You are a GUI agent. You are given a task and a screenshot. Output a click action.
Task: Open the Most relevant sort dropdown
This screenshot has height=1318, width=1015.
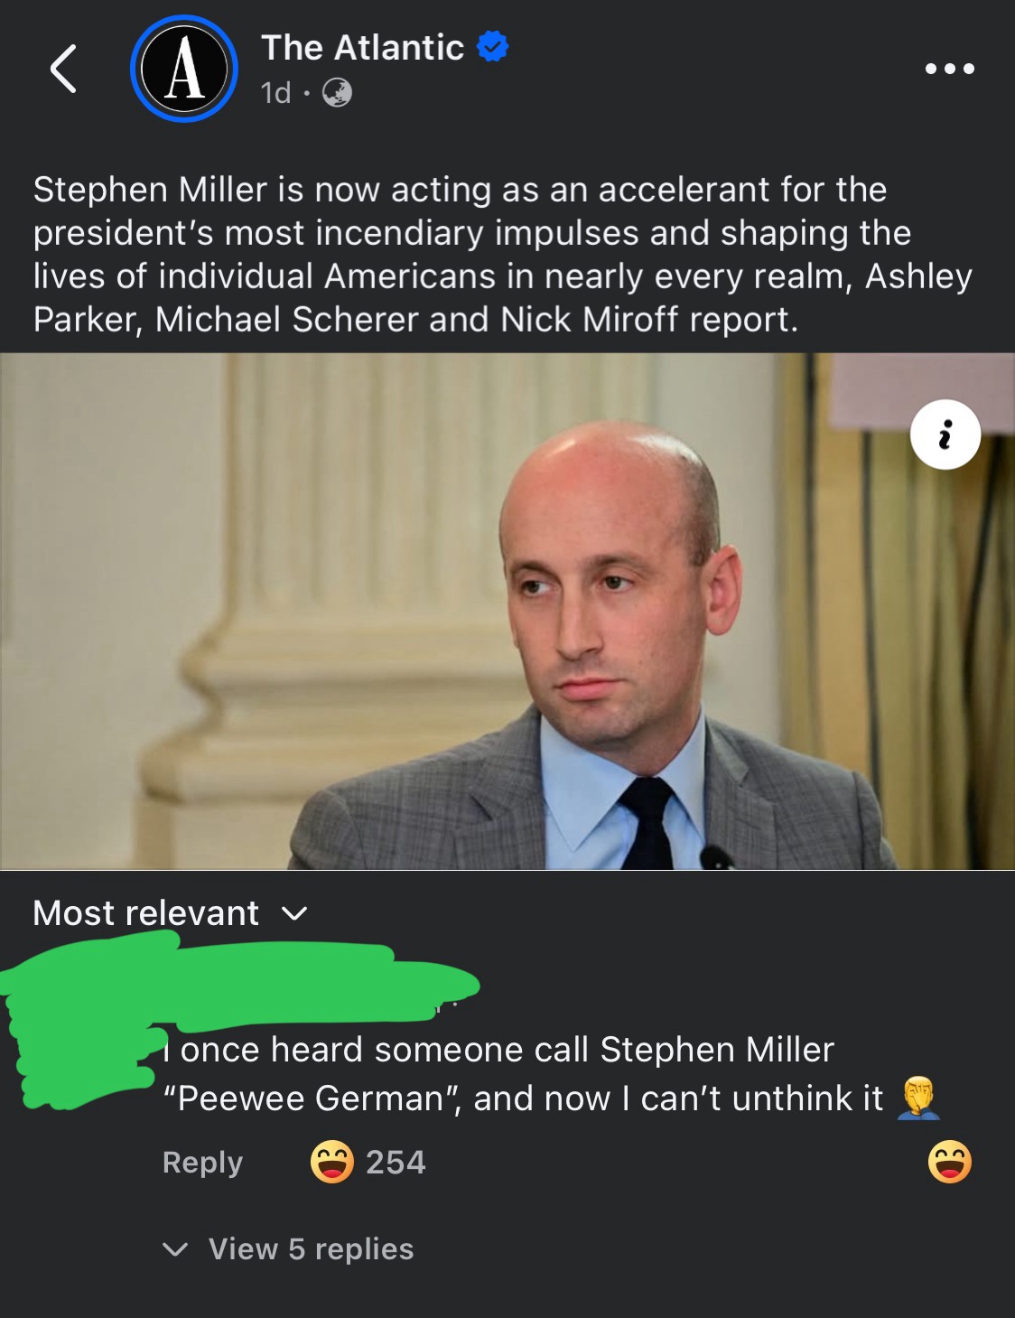click(170, 913)
